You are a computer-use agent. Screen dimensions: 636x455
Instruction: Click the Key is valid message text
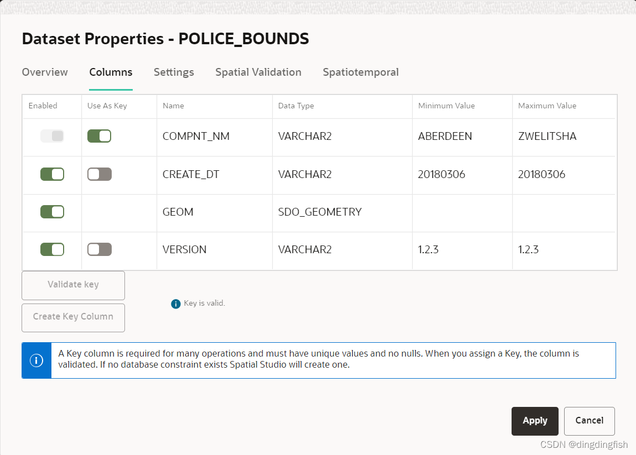tap(205, 304)
